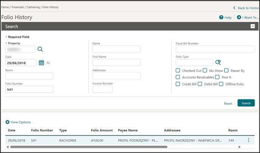
Task: Click the Back to Home link
Action: coord(248,8)
